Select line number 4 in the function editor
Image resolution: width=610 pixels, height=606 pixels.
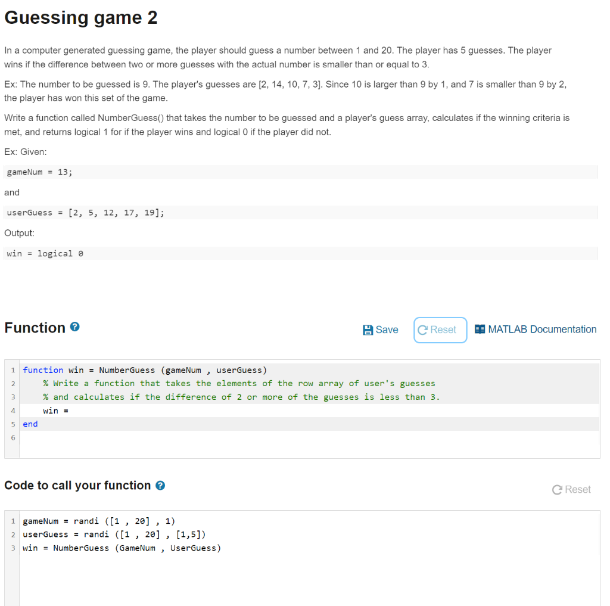12,411
